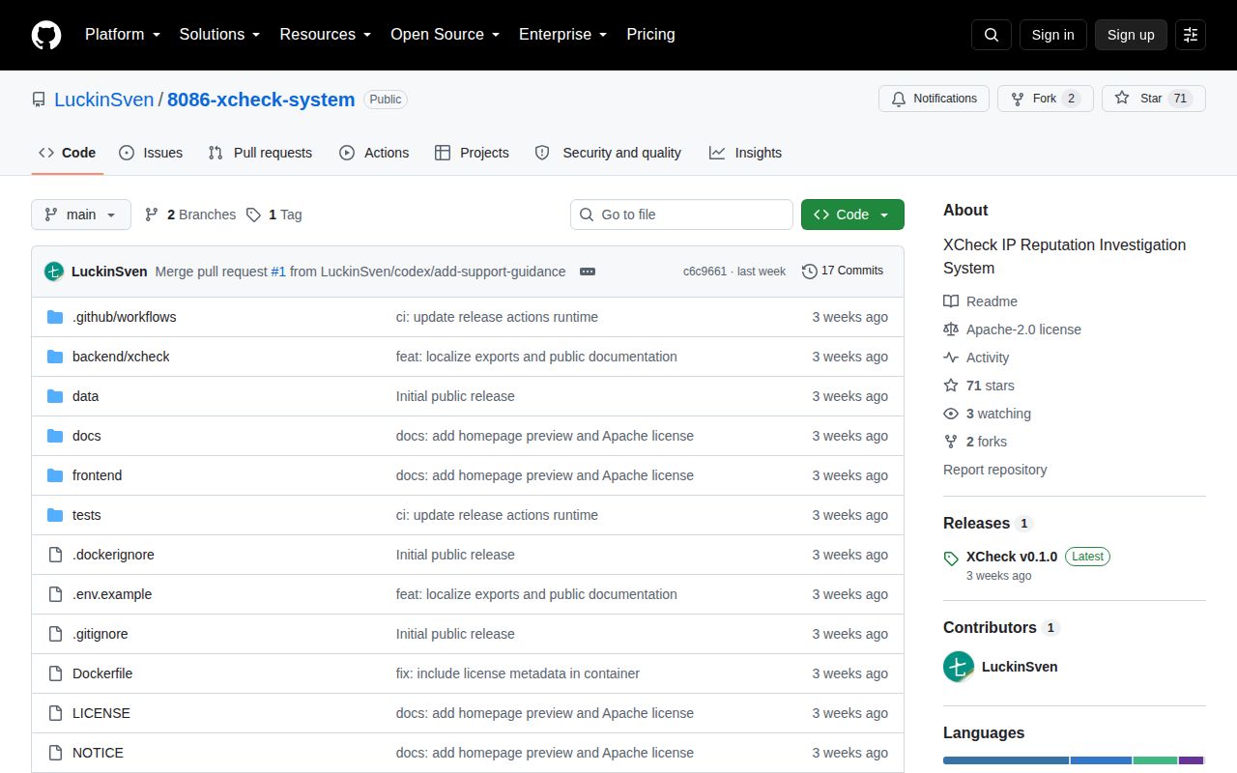Click the release tag icon
Screen dimensions: 1237x773
[951, 558]
